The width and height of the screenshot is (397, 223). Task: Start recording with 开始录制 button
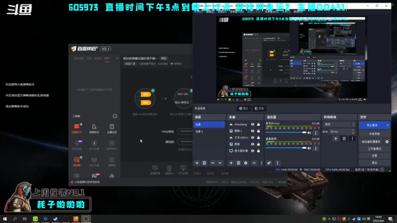pyautogui.click(x=374, y=134)
